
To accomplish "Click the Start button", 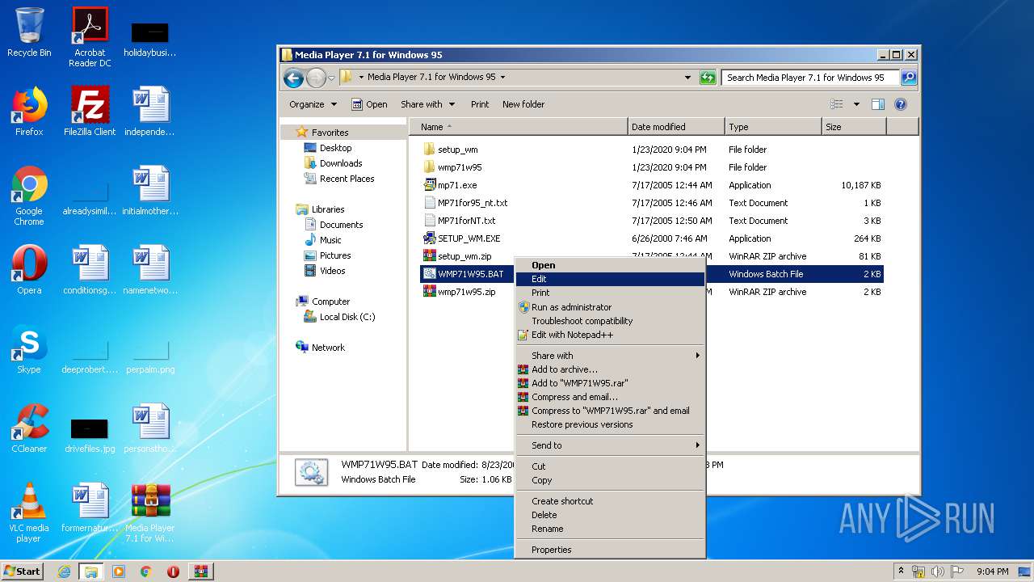I will pos(23,571).
